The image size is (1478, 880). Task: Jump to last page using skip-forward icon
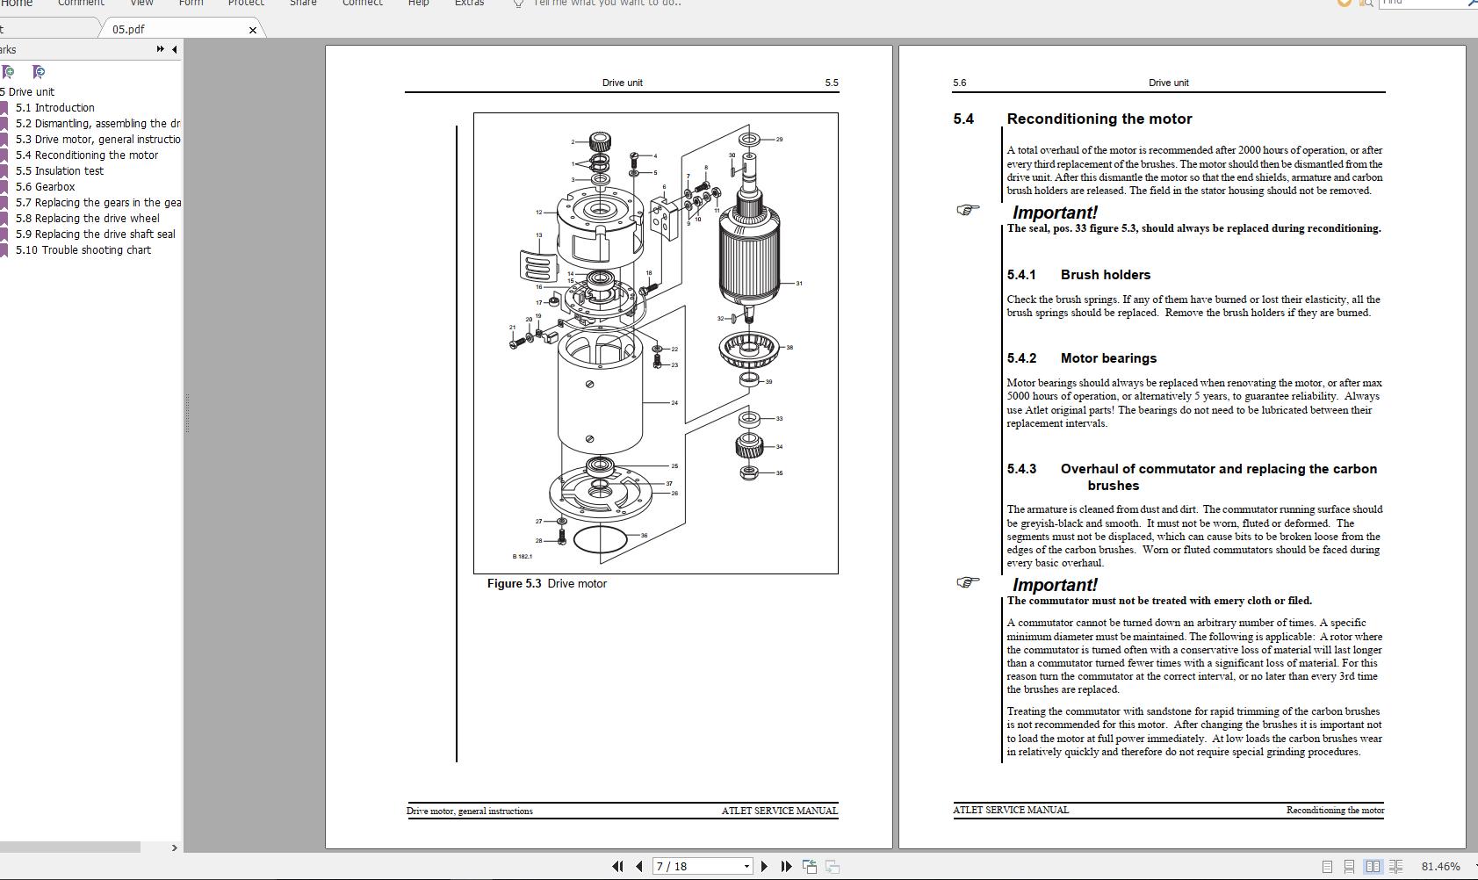tap(786, 866)
